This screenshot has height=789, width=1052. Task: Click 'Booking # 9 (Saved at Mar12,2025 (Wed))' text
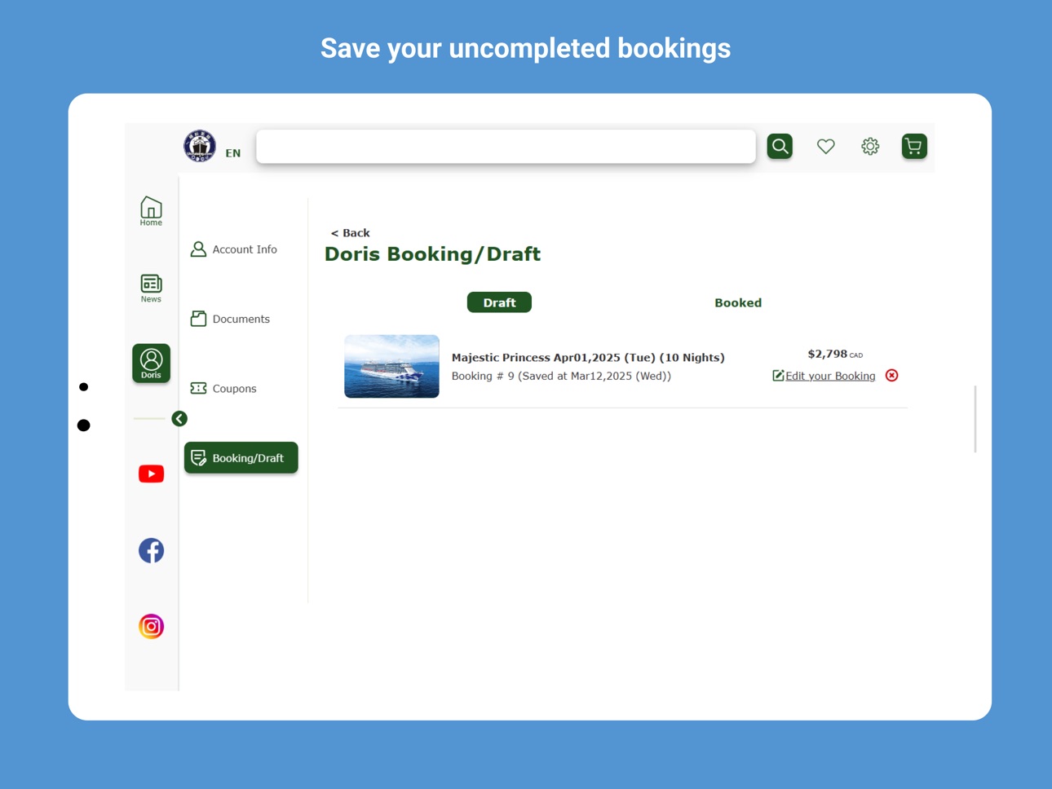[561, 377]
